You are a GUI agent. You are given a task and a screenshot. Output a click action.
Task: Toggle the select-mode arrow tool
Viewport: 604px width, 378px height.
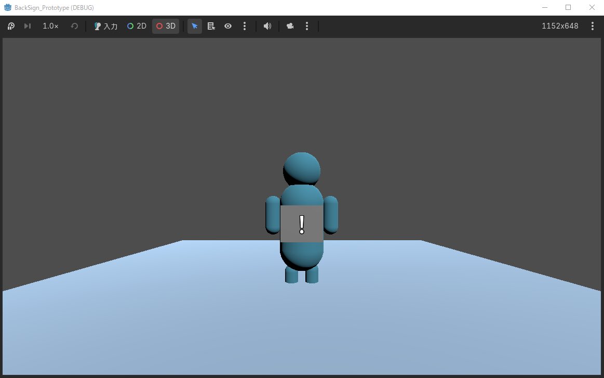[195, 26]
